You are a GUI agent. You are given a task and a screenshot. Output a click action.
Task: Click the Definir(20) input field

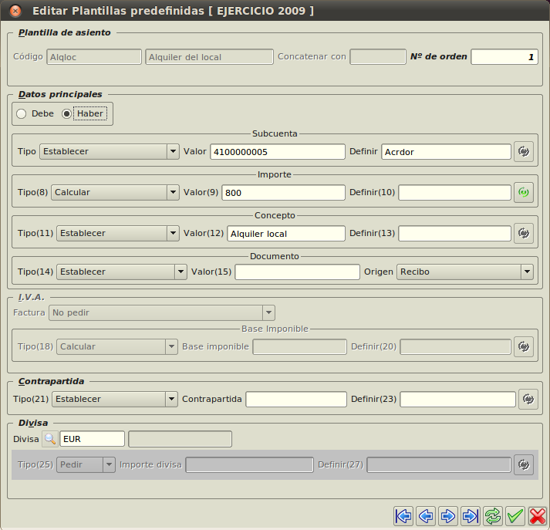455,346
